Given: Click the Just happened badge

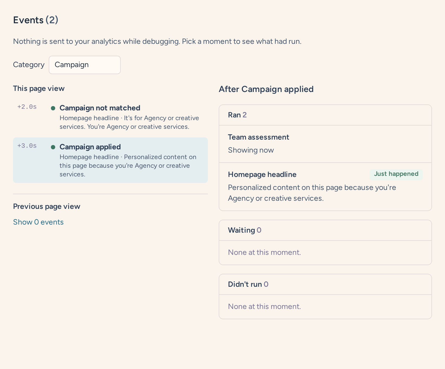Looking at the screenshot, I should click(396, 174).
